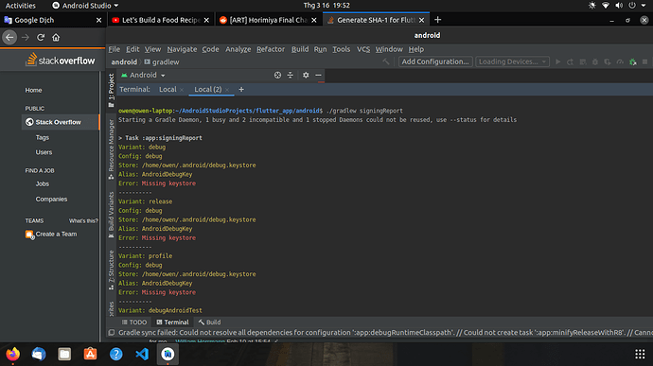Close the Local (2) terminal tab
This screenshot has height=366, width=653.
point(227,90)
